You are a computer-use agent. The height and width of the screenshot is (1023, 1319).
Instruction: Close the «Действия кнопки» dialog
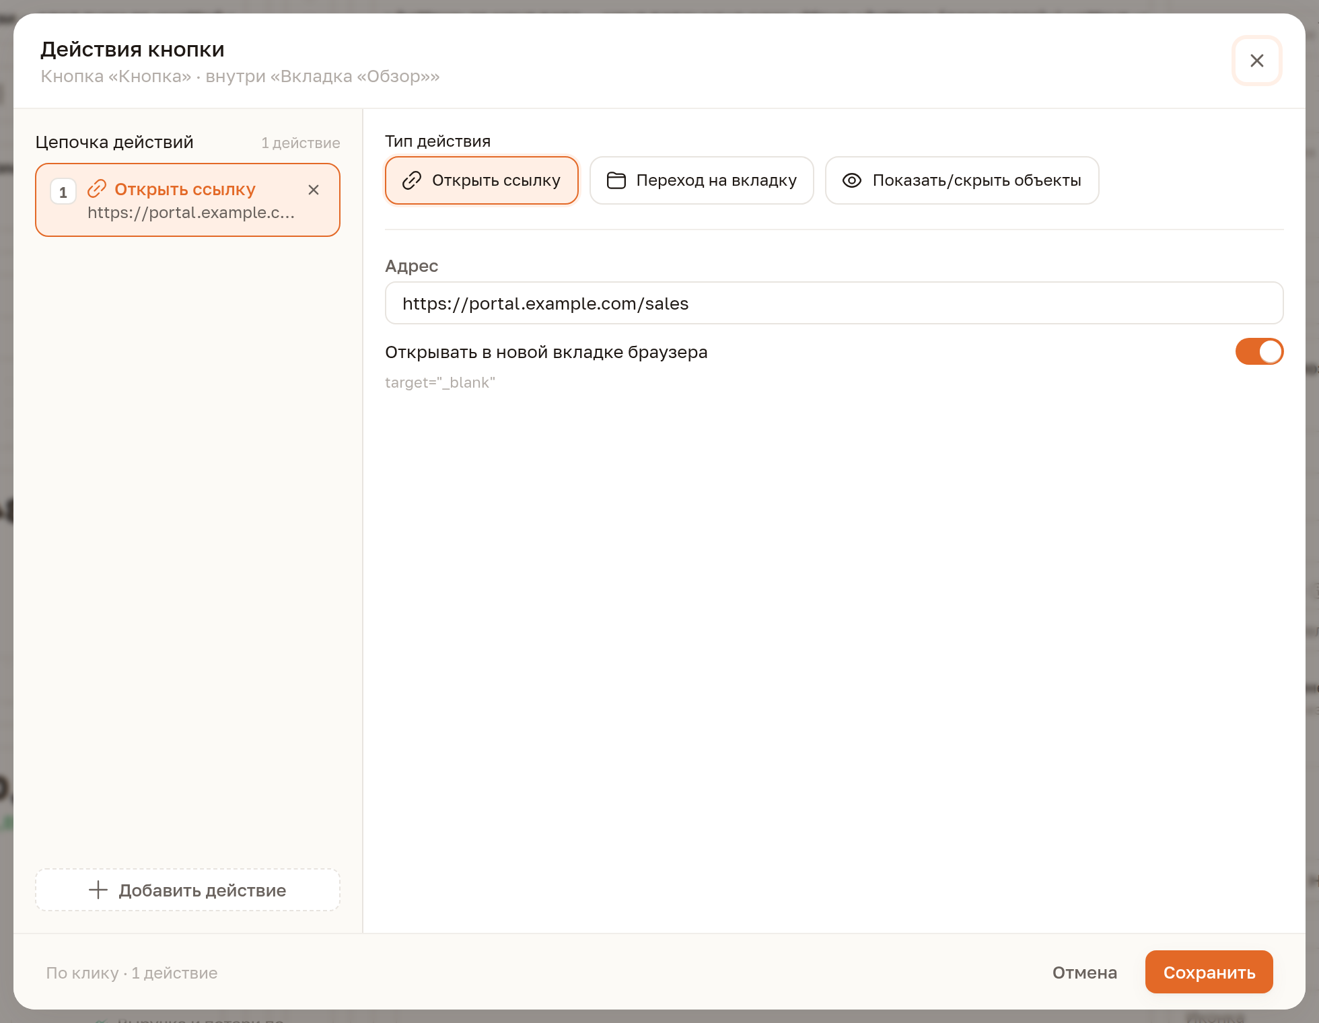(1256, 61)
